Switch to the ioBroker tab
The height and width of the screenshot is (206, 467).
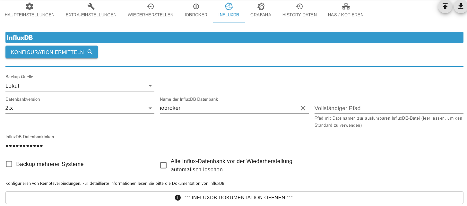point(196,11)
